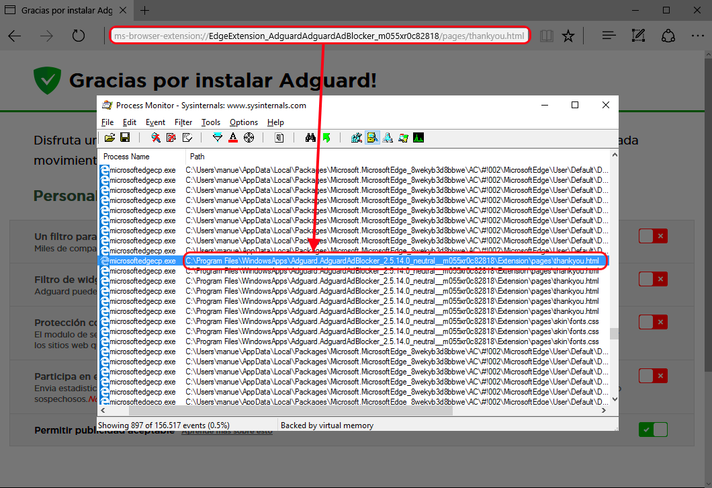712x488 pixels.
Task: Open the Edge Hub menu icon
Action: (609, 36)
